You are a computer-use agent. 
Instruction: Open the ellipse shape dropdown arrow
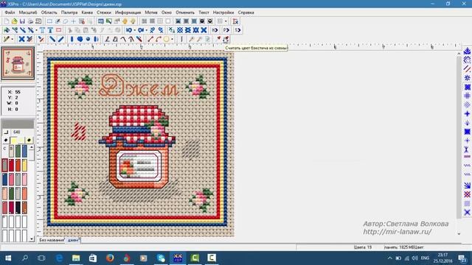tap(172, 39)
